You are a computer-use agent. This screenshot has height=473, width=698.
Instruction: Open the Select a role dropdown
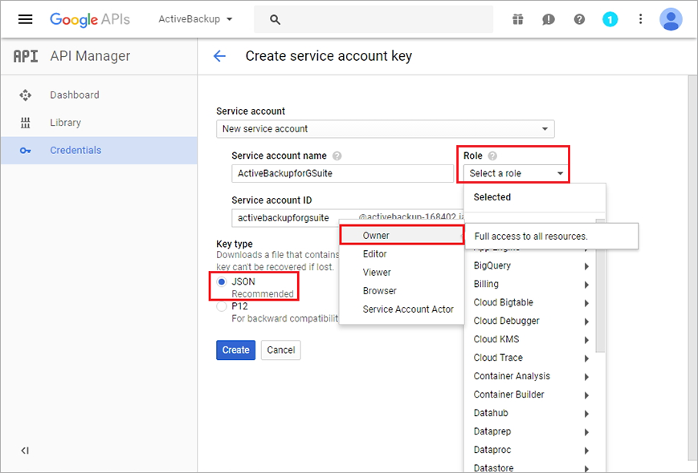[516, 173]
